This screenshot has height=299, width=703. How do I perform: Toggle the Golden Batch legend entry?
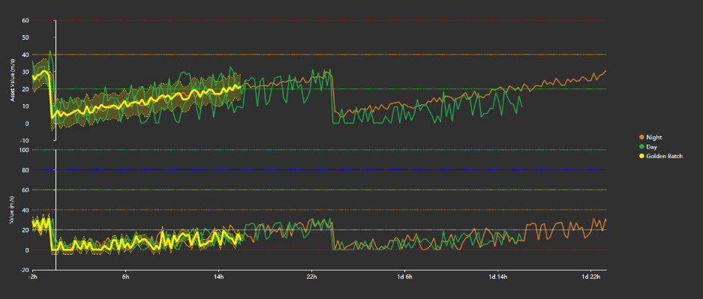coord(661,156)
